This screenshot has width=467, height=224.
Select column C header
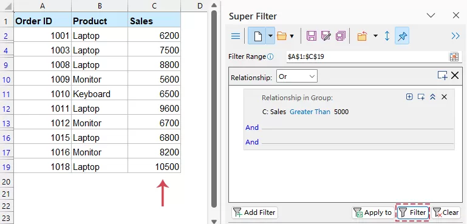154,6
